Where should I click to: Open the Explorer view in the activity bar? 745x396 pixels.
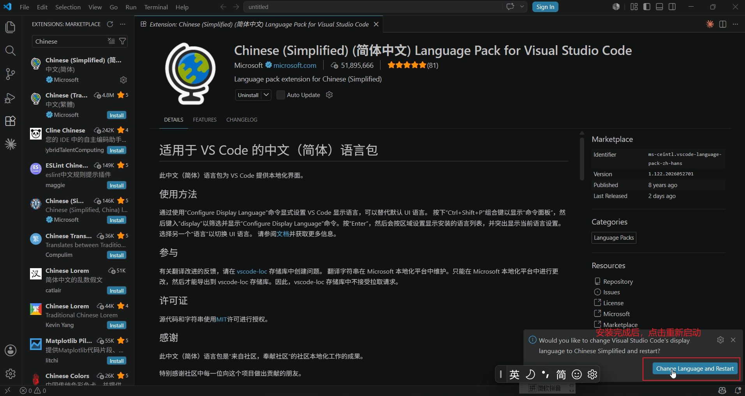(11, 27)
